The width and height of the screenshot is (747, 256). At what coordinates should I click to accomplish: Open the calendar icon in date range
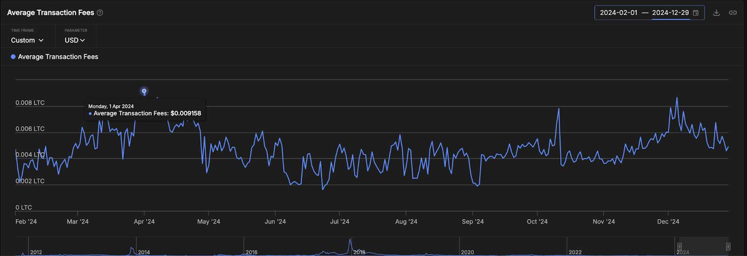coord(696,13)
